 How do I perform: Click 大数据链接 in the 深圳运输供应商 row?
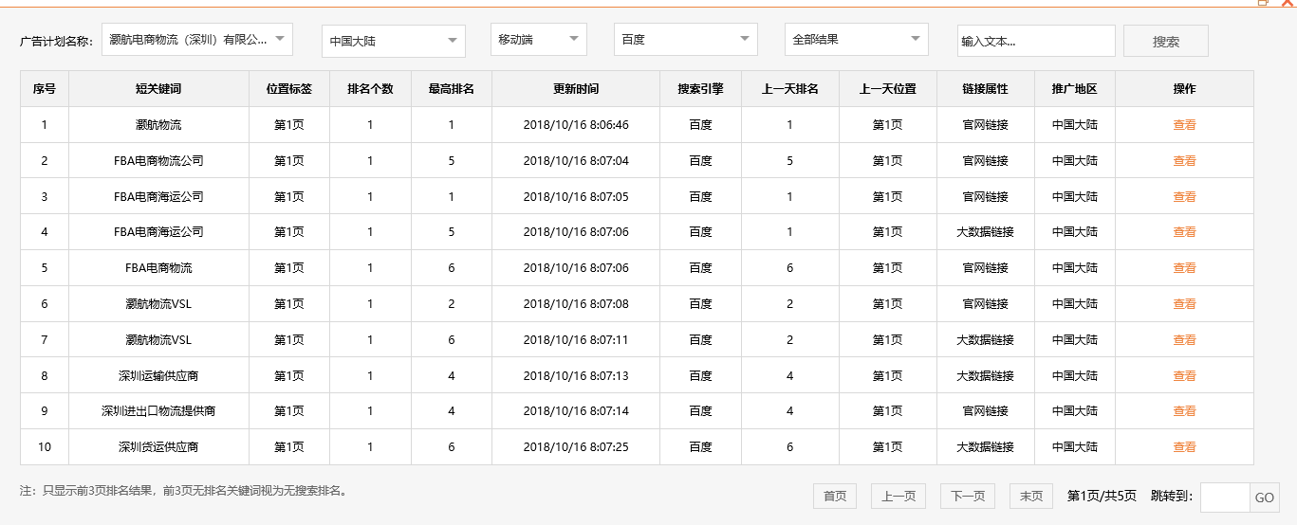click(x=986, y=376)
